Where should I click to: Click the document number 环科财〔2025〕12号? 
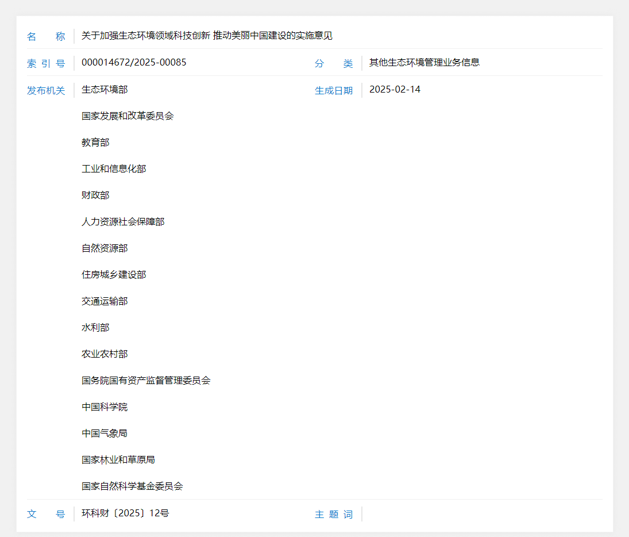click(125, 513)
